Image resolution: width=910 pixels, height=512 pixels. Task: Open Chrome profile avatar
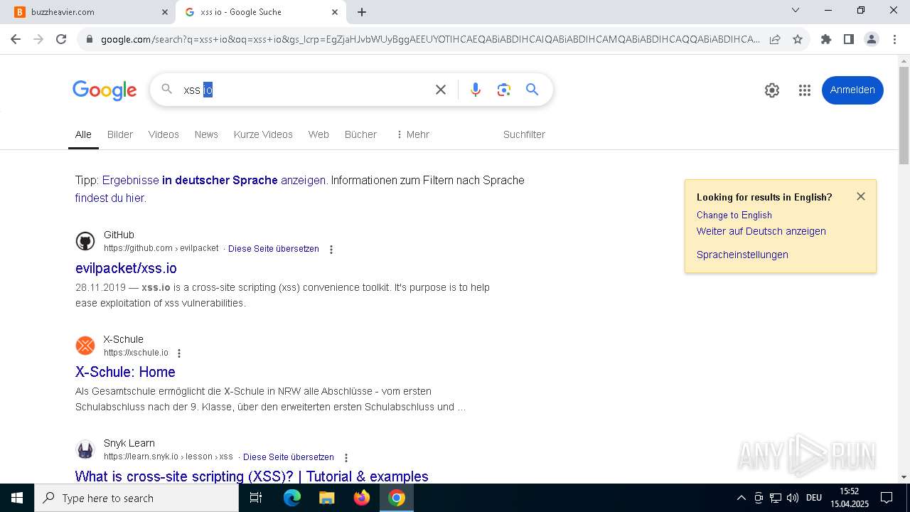(872, 39)
